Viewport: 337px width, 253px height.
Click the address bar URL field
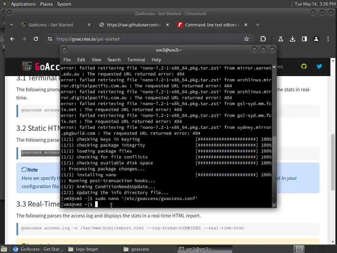(x=148, y=39)
